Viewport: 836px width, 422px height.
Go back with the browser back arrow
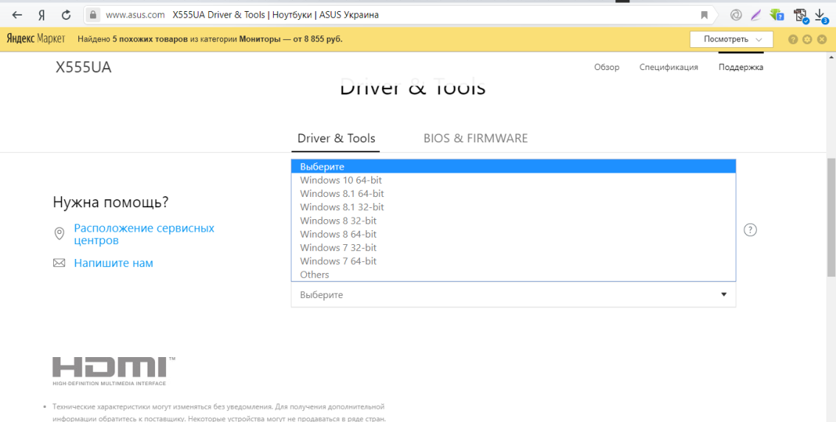coord(17,15)
